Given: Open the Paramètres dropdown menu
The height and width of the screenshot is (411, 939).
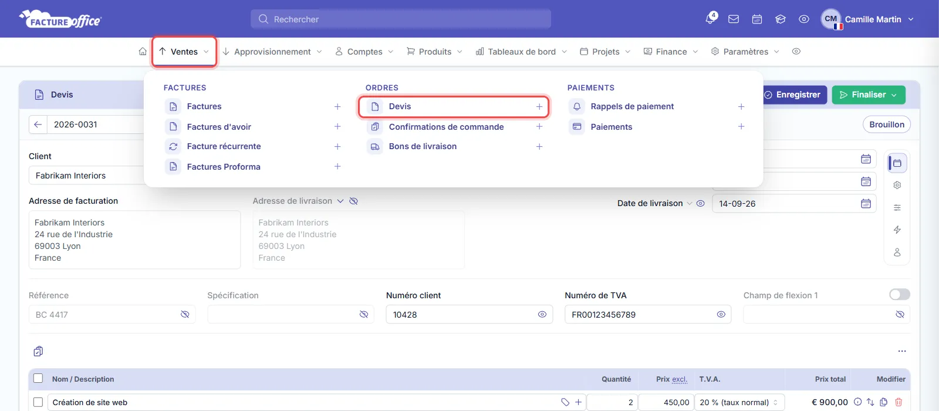Looking at the screenshot, I should (745, 52).
